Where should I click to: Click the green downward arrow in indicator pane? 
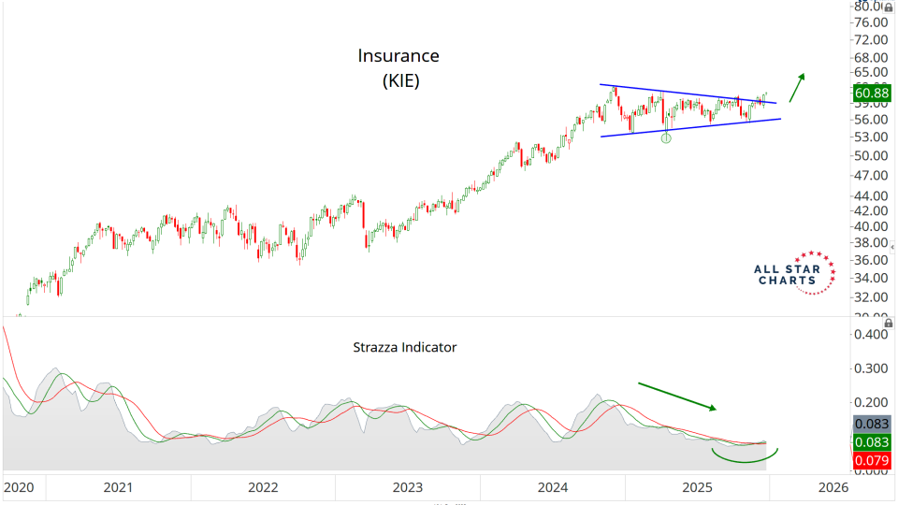pos(676,395)
